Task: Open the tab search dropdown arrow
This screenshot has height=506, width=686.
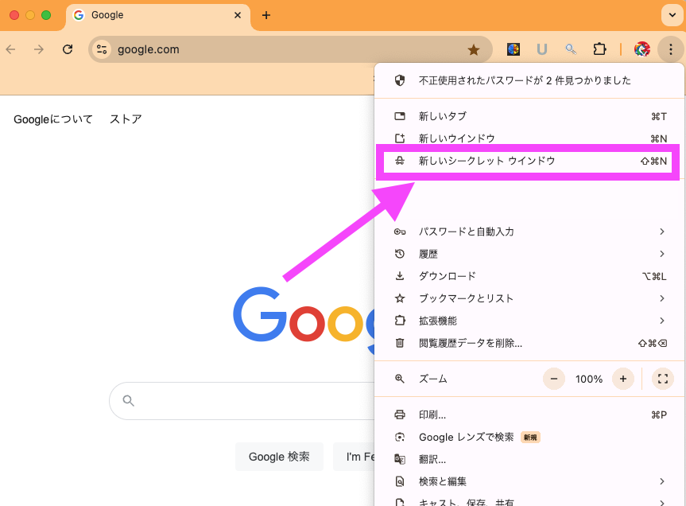Action: coord(672,15)
